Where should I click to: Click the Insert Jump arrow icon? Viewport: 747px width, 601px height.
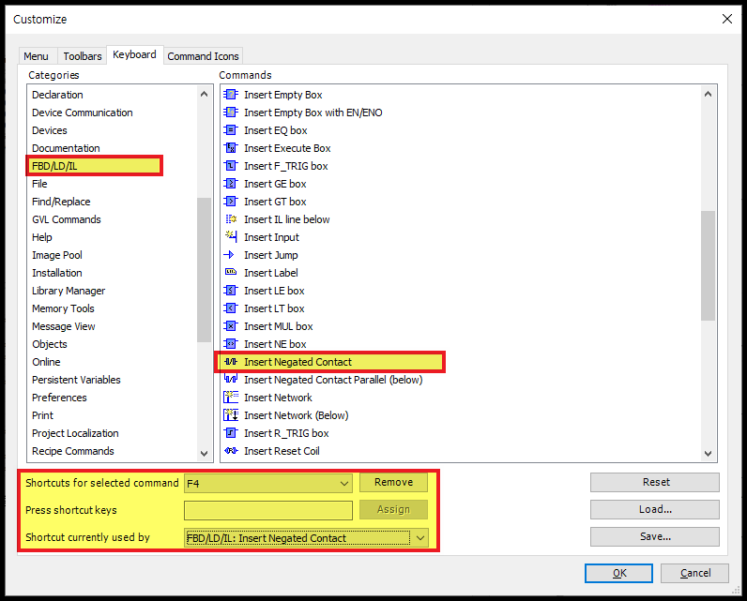pos(229,255)
